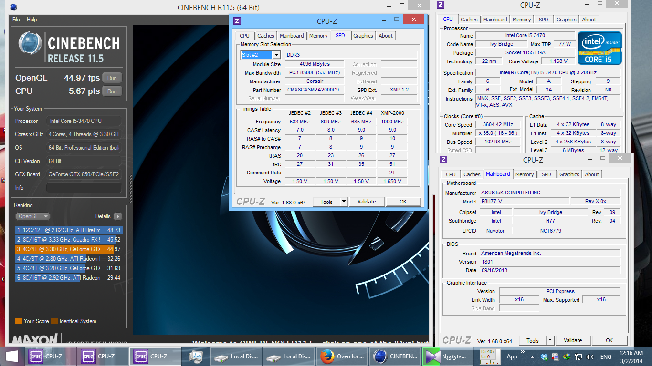The image size is (652, 366).
Task: Switch to the Caches tab in the CPU window
Action: [469, 20]
